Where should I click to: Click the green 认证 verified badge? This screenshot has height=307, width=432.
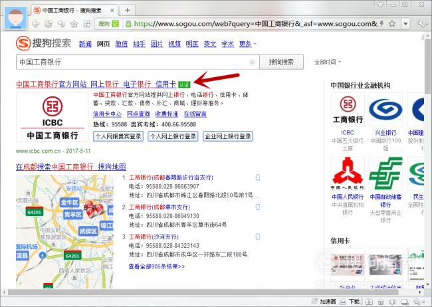184,84
